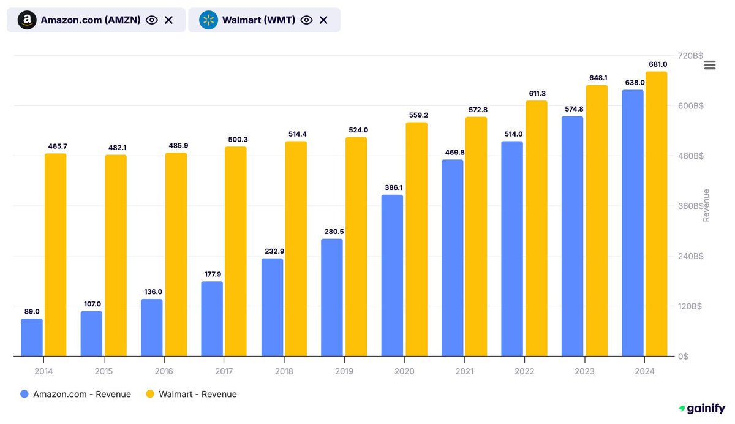Click the 482.1 data label
This screenshot has height=424, width=735.
[117, 148]
